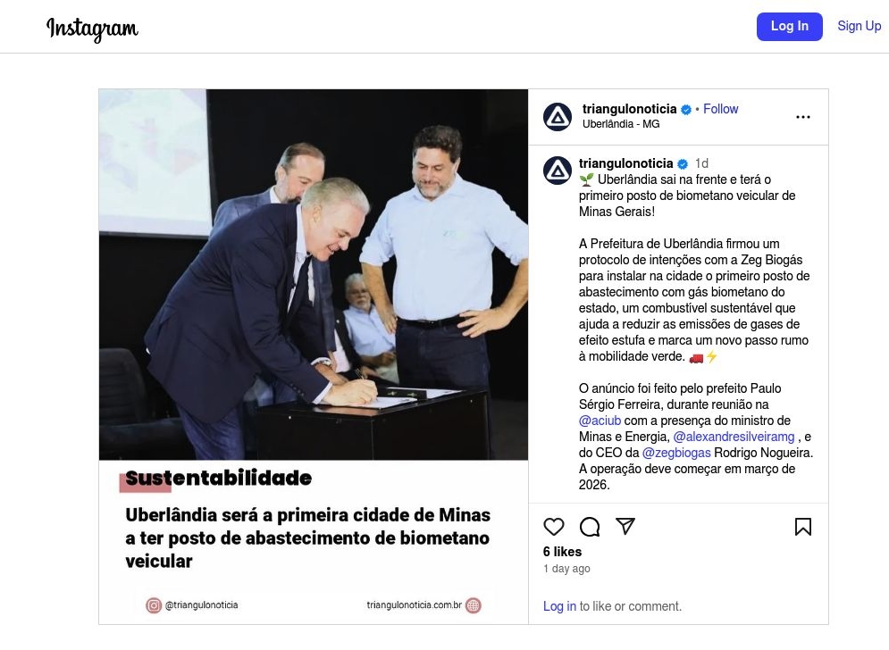Like the post with heart icon
The width and height of the screenshot is (889, 650).
553,527
